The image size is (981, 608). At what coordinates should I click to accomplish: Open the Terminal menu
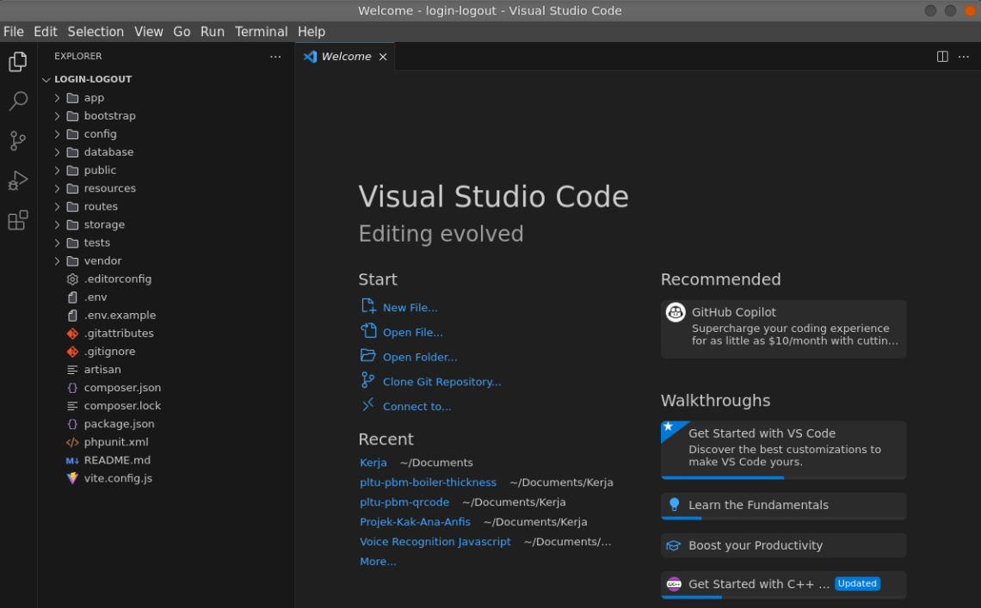[261, 32]
